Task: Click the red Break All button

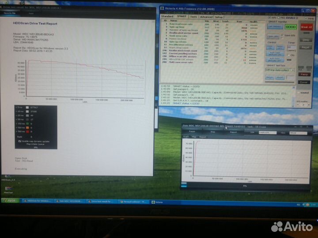Action: point(306,27)
